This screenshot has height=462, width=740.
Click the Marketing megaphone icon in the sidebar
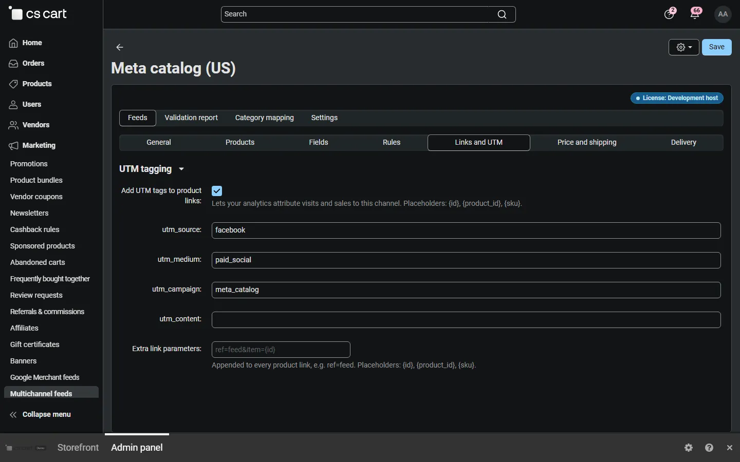pos(13,146)
